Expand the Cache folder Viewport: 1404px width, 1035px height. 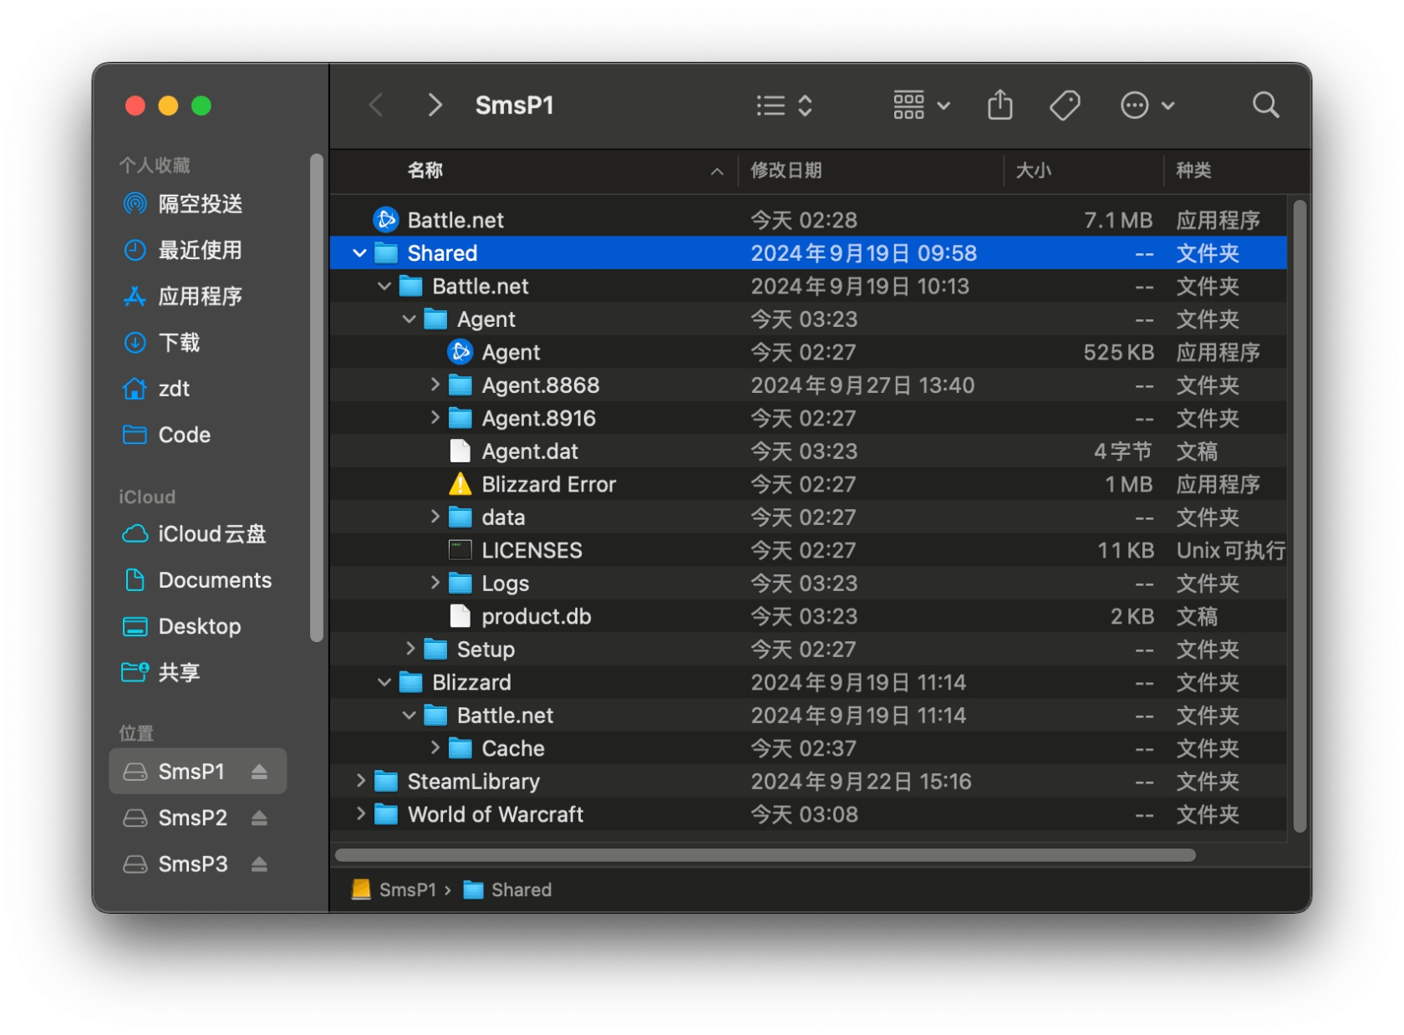[x=435, y=747]
